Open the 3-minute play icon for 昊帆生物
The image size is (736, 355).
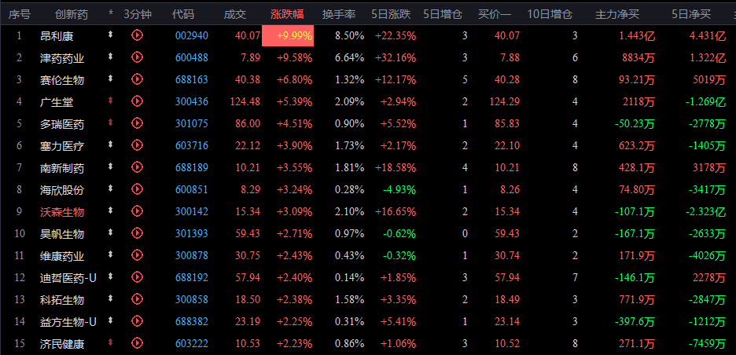[x=137, y=232]
